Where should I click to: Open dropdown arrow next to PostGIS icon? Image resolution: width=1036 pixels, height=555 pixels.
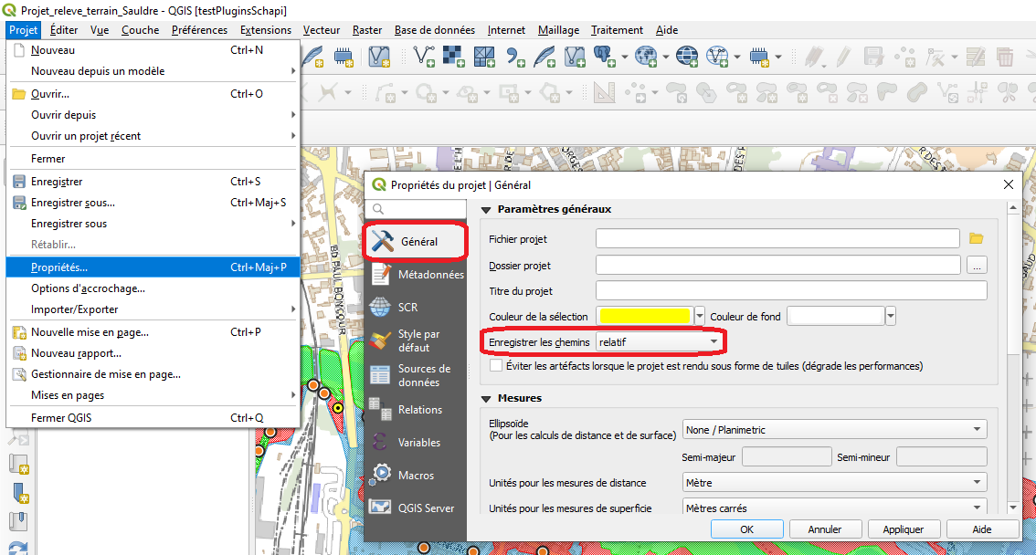(x=624, y=58)
